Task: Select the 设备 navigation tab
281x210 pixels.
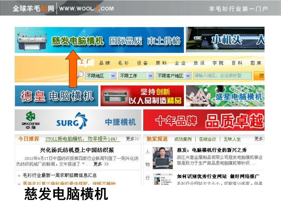Action: [142, 63]
